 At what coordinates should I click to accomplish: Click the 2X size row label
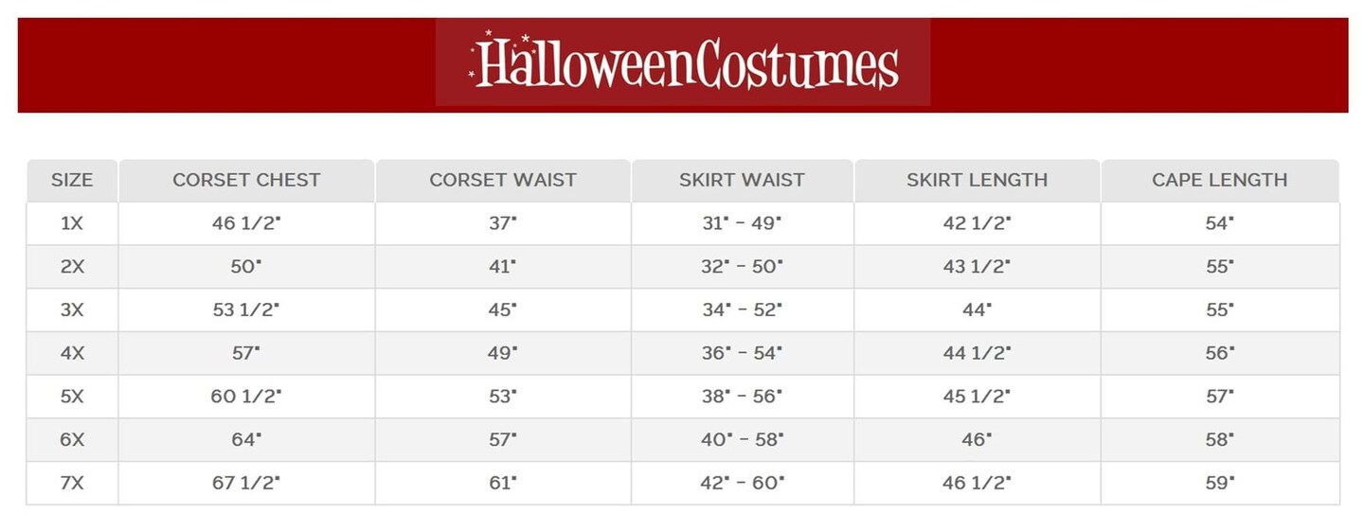(x=72, y=267)
